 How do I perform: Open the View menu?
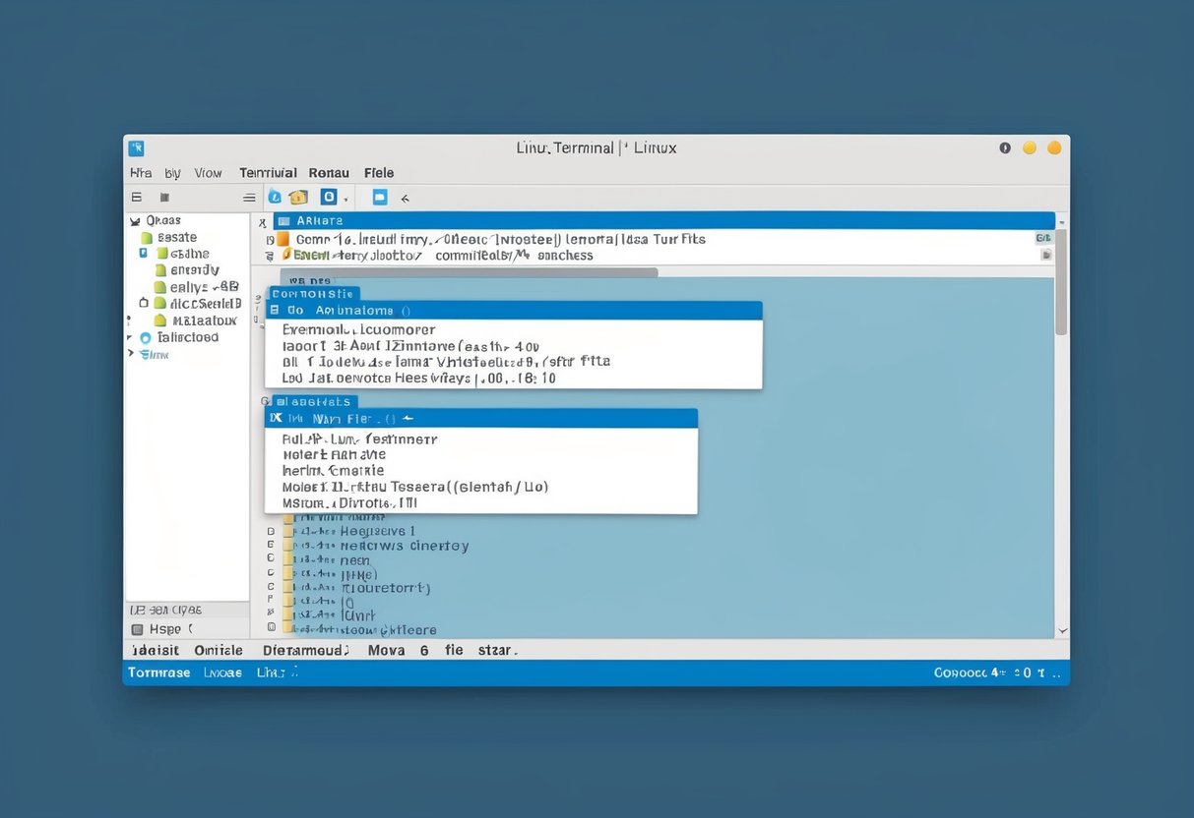point(207,172)
